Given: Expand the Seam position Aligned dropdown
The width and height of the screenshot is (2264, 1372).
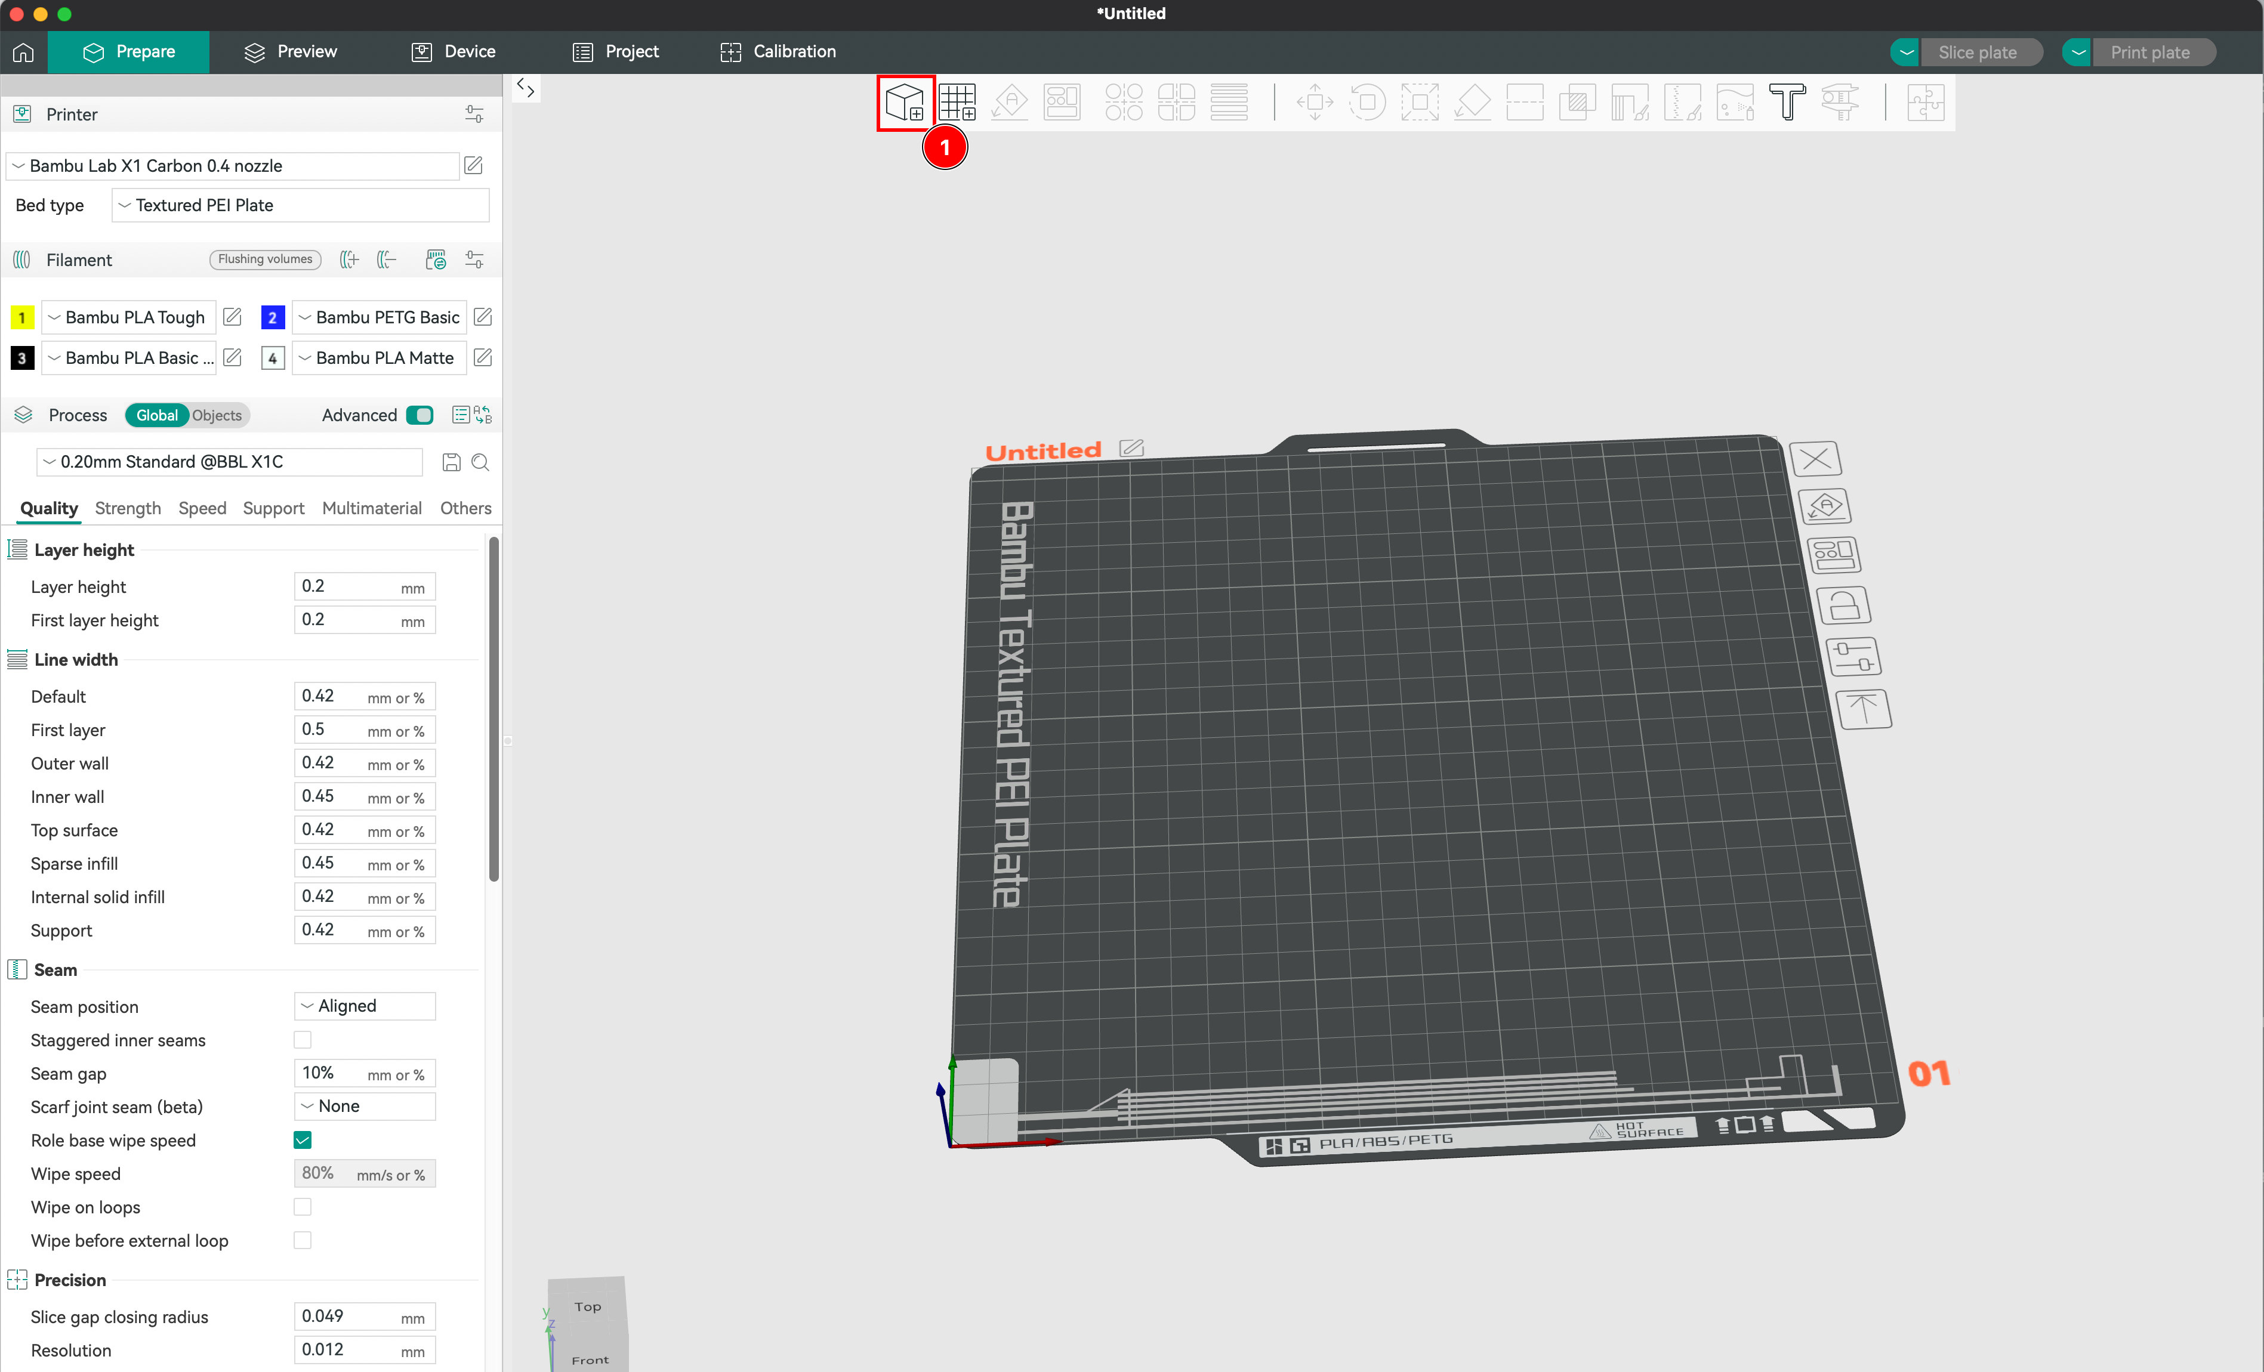Looking at the screenshot, I should coord(365,1006).
